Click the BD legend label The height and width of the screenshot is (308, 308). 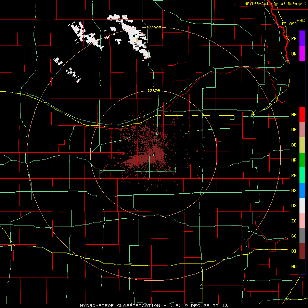pos(294,145)
